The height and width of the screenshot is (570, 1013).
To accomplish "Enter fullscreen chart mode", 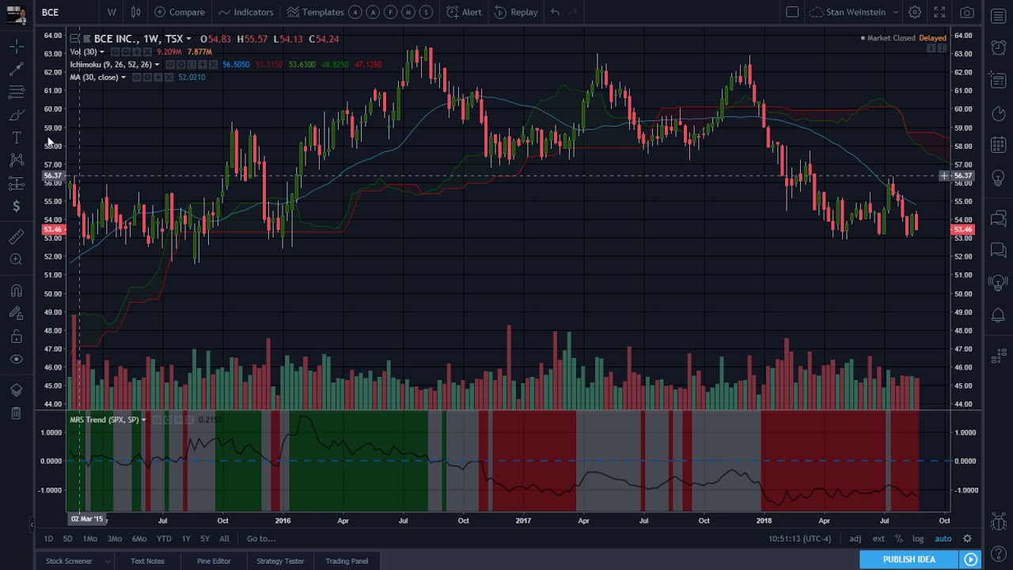I will coord(939,12).
